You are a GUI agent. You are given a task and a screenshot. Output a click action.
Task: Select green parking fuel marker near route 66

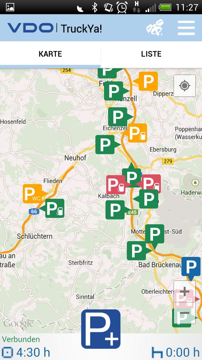click(53, 208)
